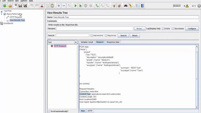Click the Copy toolbar icon

47,6
